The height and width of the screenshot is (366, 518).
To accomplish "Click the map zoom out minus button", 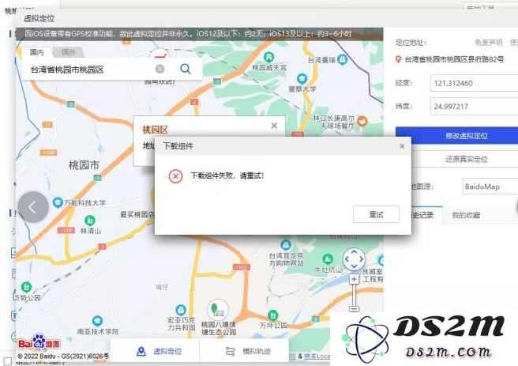I will coord(354,309).
